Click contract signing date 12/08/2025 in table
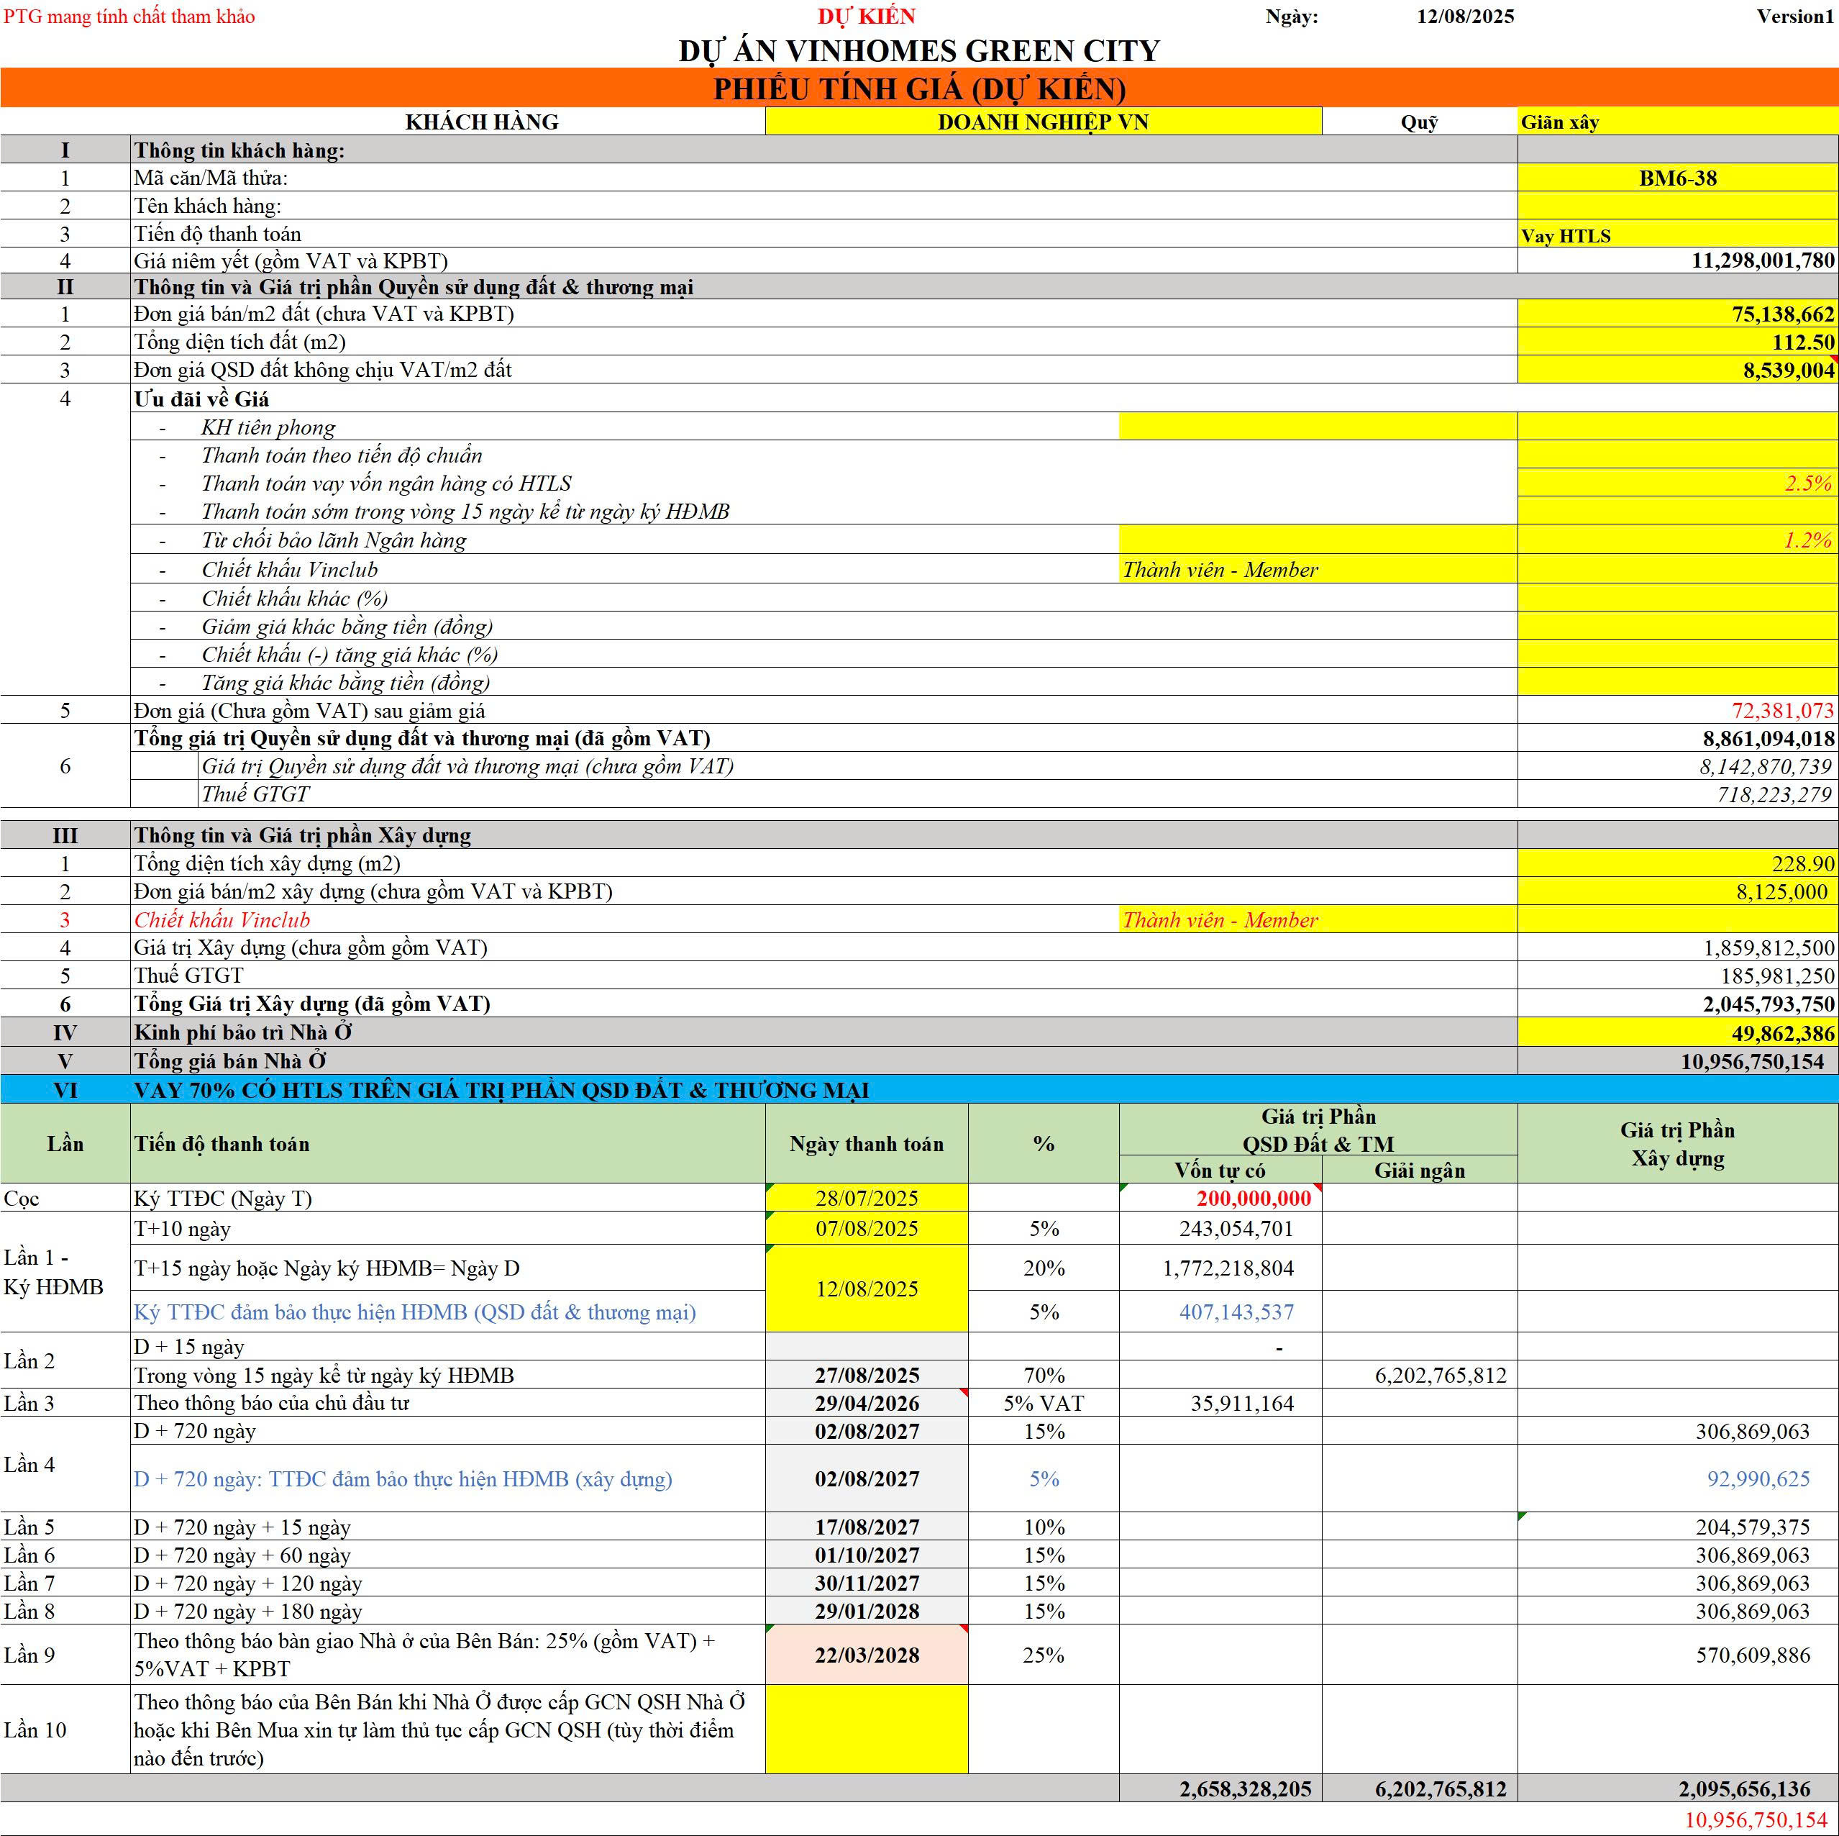Viewport: 1839px width, 1836px height. coord(866,1289)
